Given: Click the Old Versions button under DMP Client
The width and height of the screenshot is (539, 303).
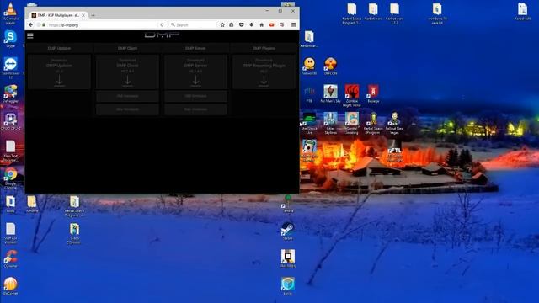Looking at the screenshot, I should 127,96.
